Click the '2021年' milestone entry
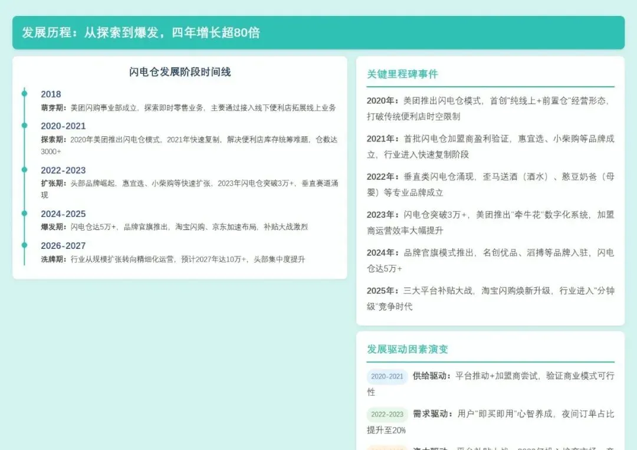Image resolution: width=637 pixels, height=450 pixels. tap(490, 147)
